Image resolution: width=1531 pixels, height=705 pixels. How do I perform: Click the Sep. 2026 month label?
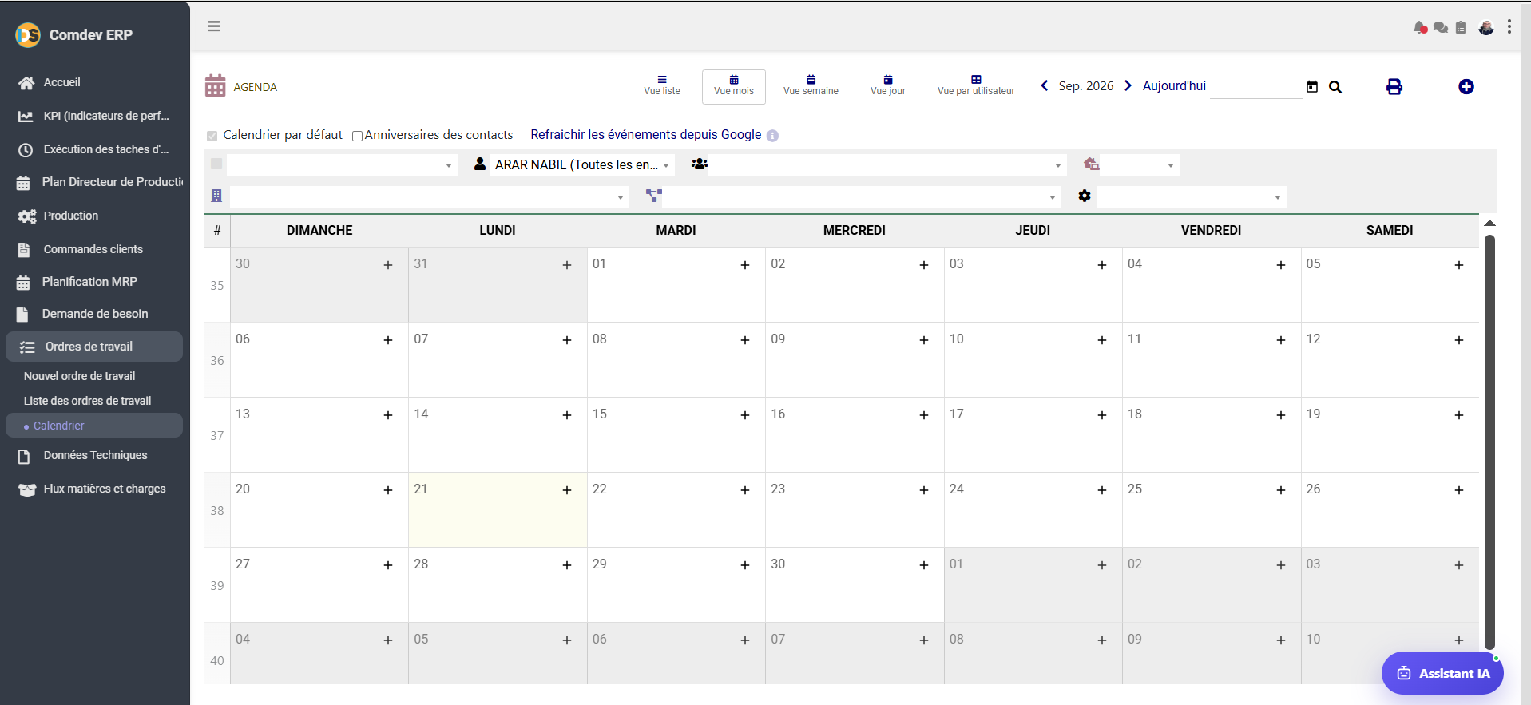[x=1086, y=85]
